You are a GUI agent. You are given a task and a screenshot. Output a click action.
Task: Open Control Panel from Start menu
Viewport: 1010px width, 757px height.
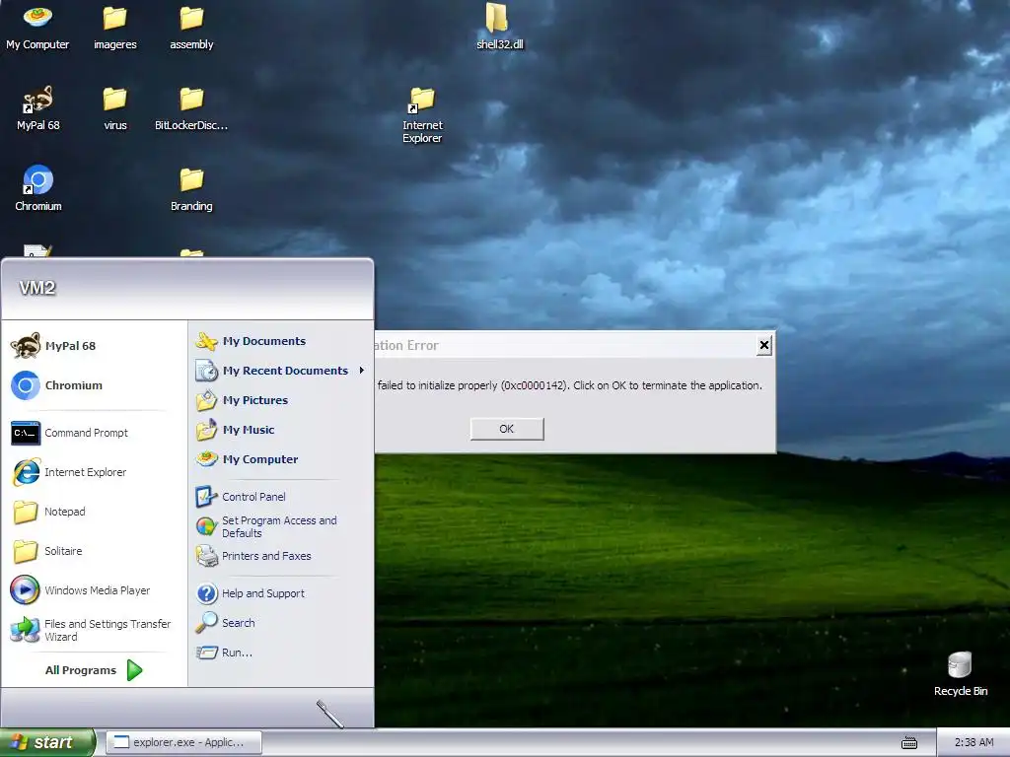280,497
